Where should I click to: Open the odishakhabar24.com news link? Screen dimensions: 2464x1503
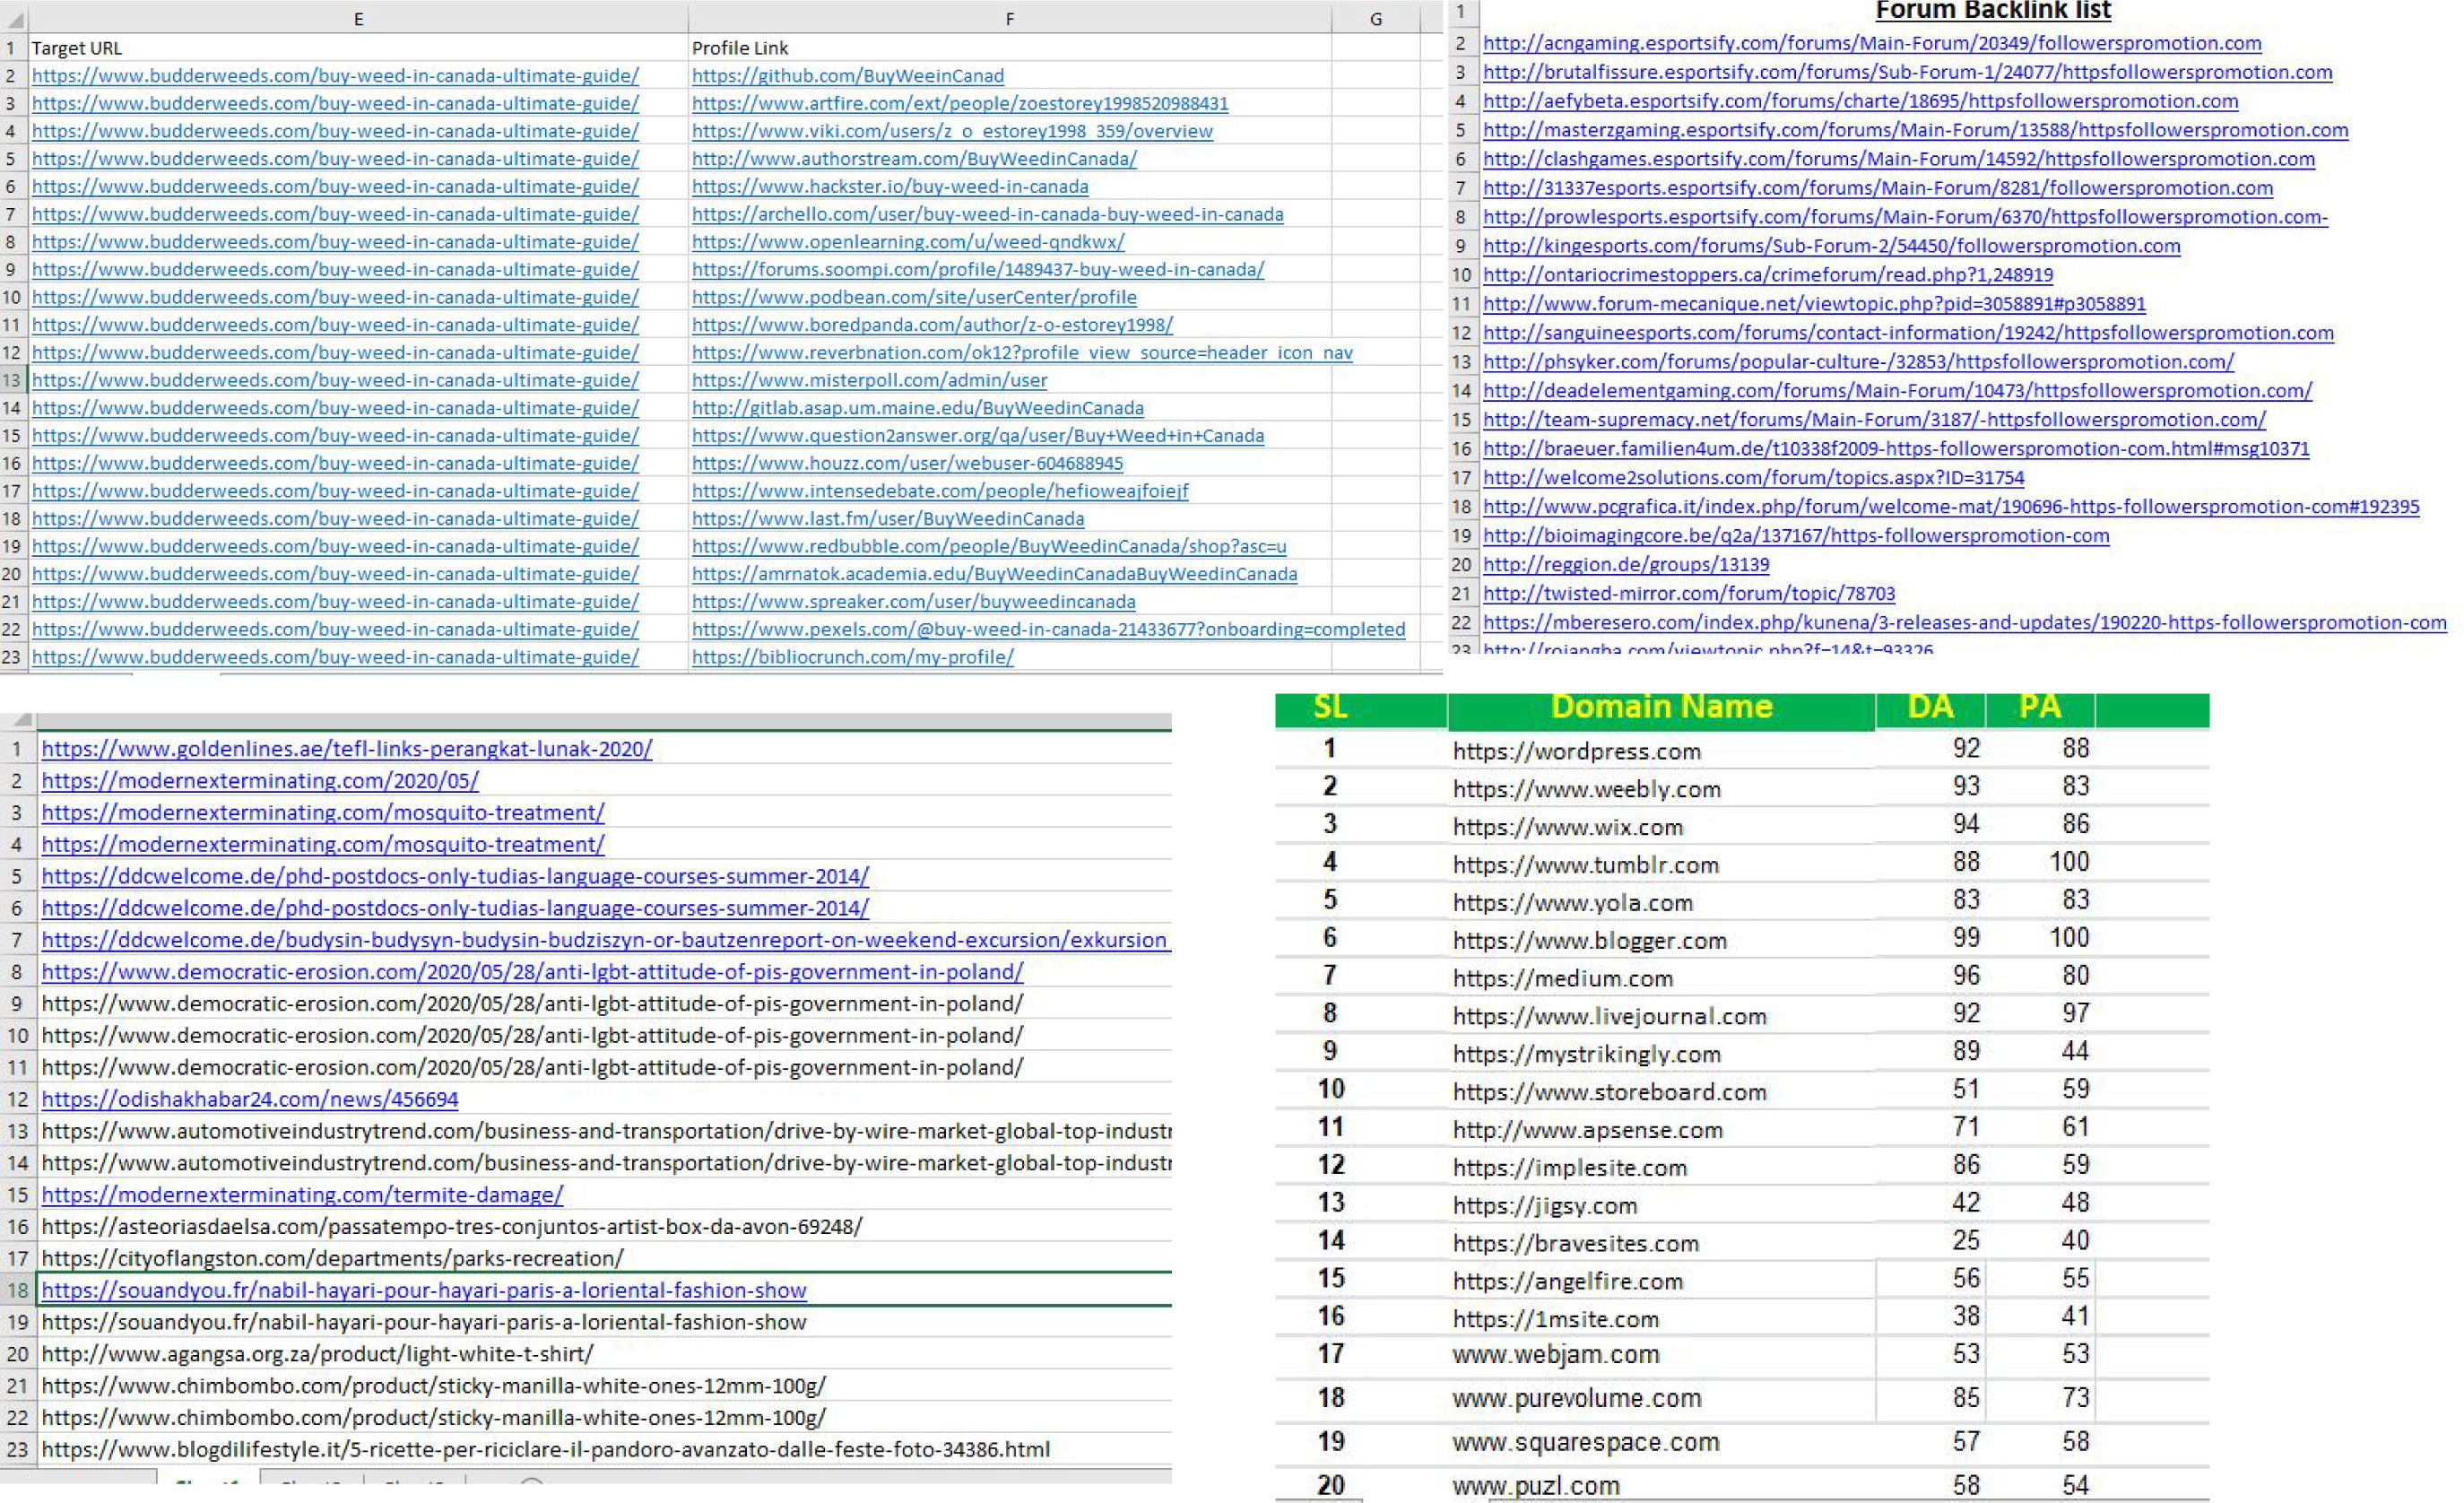tap(250, 1098)
